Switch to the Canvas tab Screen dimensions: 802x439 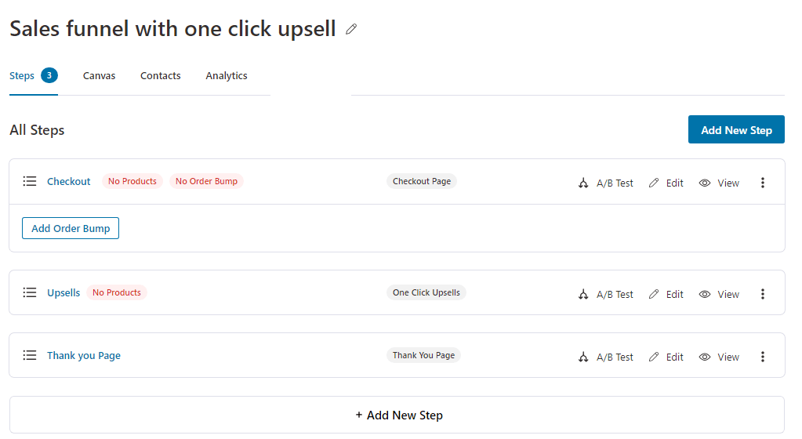pos(100,76)
